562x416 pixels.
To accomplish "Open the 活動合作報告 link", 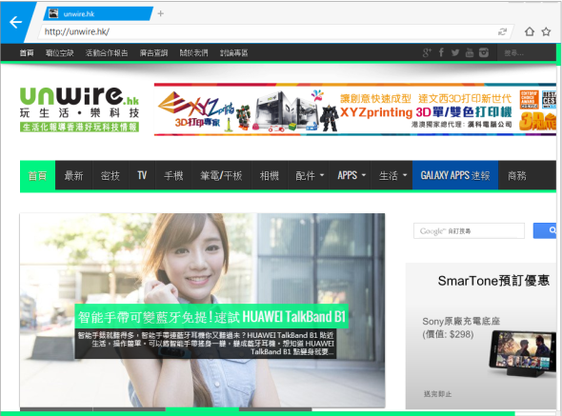I will tap(107, 53).
